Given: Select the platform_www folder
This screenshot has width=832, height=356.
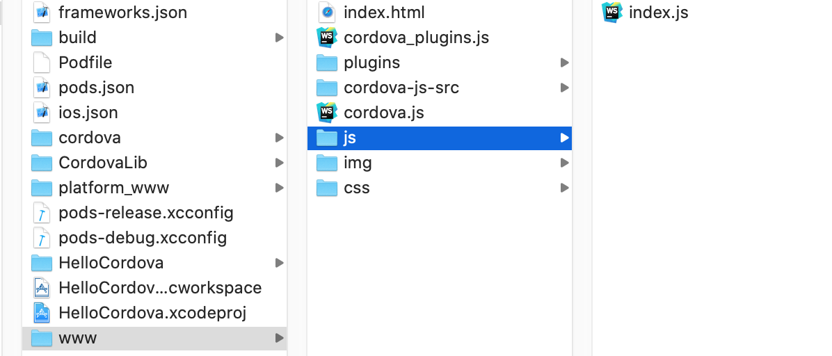Looking at the screenshot, I should [113, 188].
